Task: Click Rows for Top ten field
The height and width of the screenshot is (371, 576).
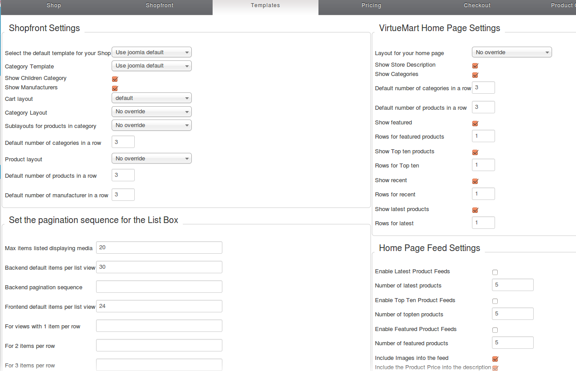Action: pos(483,165)
